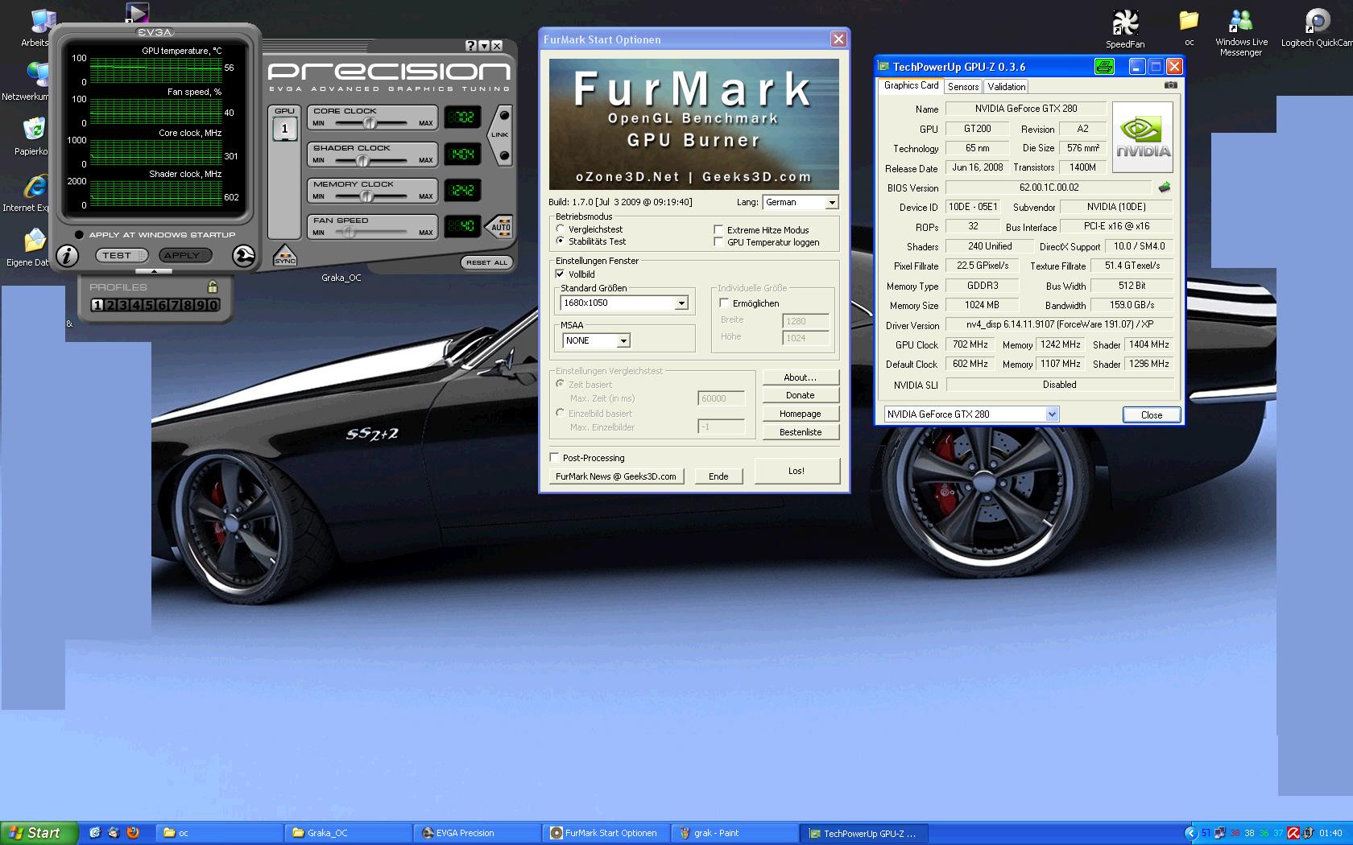Click the NVIDIA logo in GPU-Z
The height and width of the screenshot is (845, 1353).
coord(1143,137)
